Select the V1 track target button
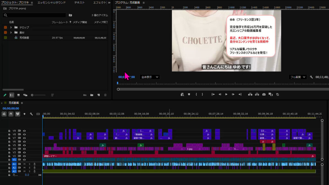329x185 pixels. (x=14, y=160)
